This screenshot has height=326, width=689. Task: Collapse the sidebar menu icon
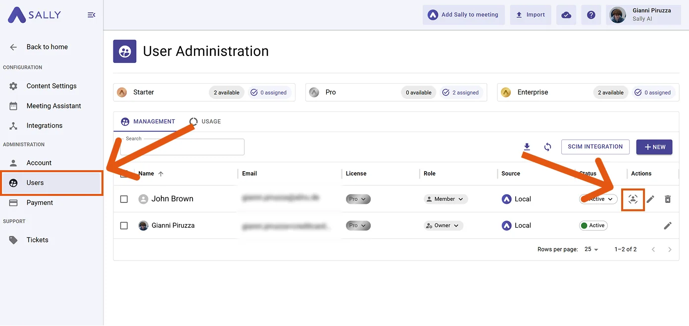point(92,15)
